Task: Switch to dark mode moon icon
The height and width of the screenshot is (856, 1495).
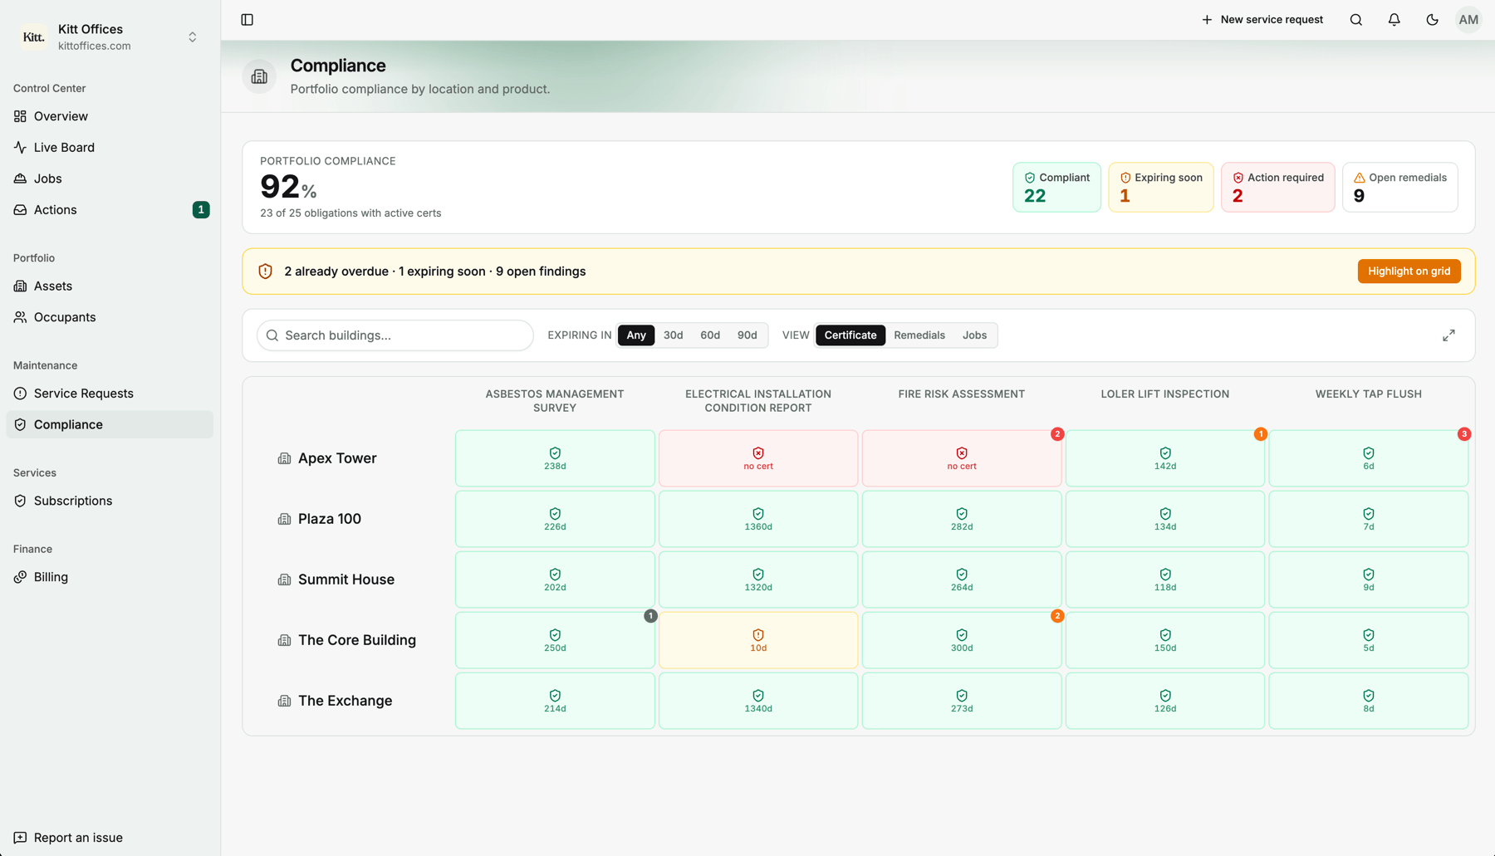Action: 1433,20
